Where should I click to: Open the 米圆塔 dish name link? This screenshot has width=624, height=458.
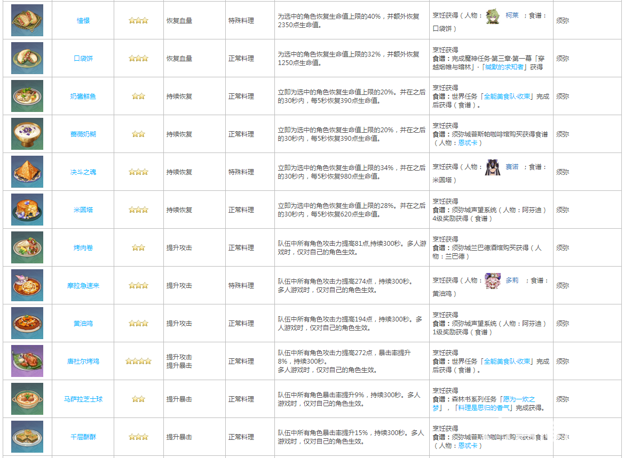click(x=83, y=210)
